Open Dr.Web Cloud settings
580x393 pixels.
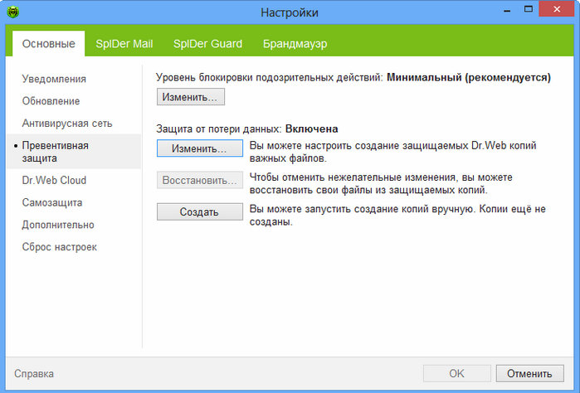coord(54,180)
